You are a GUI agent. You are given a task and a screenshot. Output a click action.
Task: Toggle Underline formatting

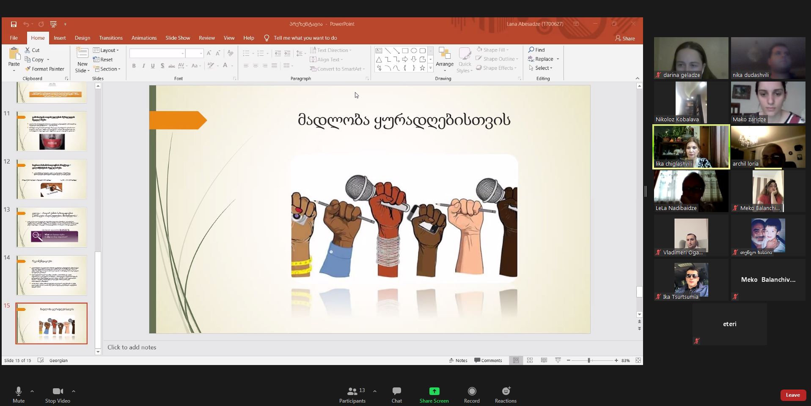click(153, 66)
